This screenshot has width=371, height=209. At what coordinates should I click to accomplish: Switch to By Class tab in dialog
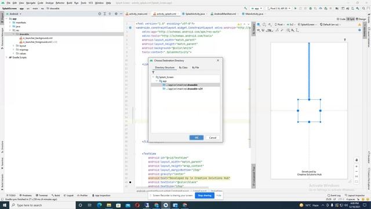pos(183,67)
